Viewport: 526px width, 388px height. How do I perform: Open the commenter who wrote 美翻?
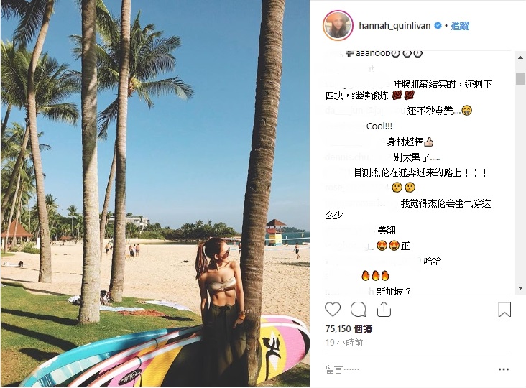pyautogui.click(x=350, y=230)
